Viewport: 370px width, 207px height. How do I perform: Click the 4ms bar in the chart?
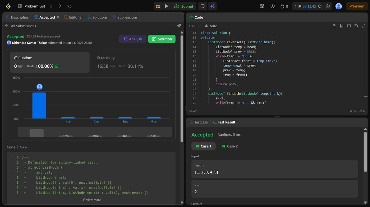pos(154,118)
